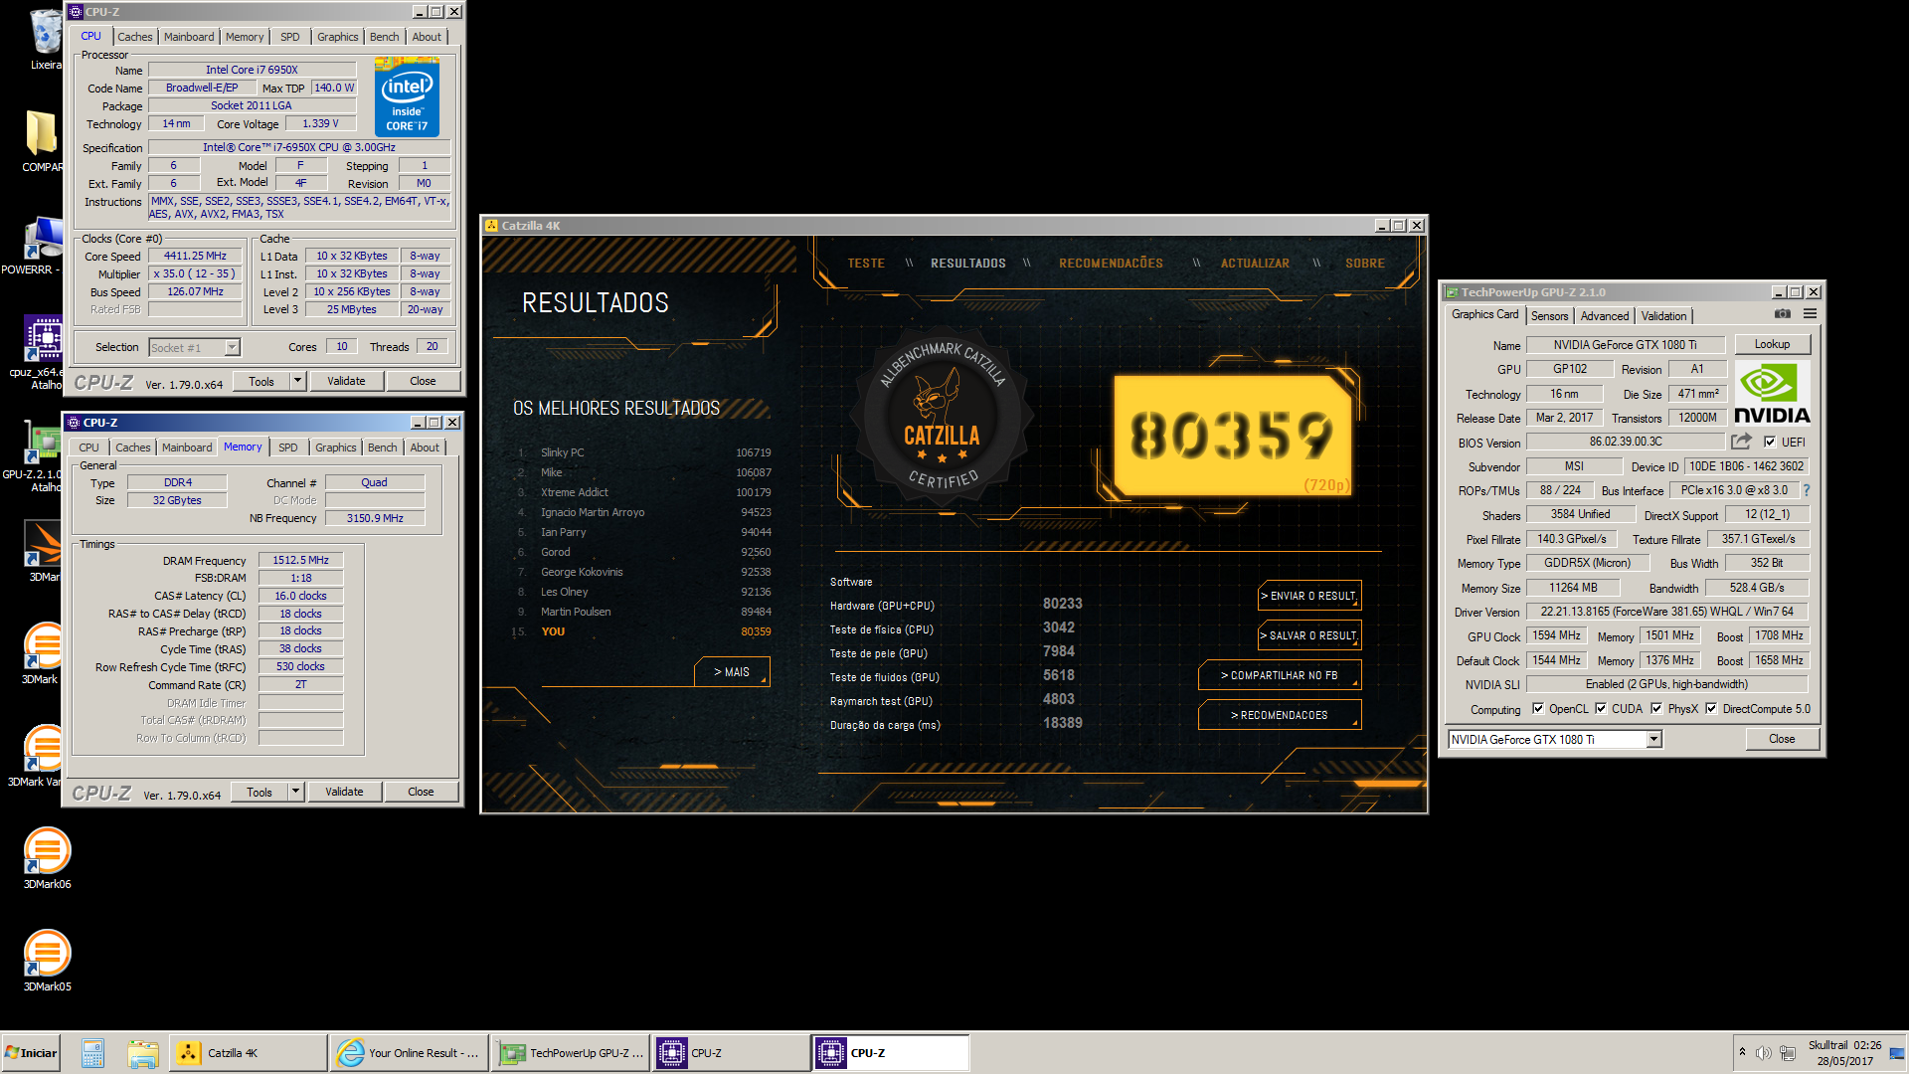Open the GPU-Z hamburger menu icon

pyautogui.click(x=1810, y=314)
